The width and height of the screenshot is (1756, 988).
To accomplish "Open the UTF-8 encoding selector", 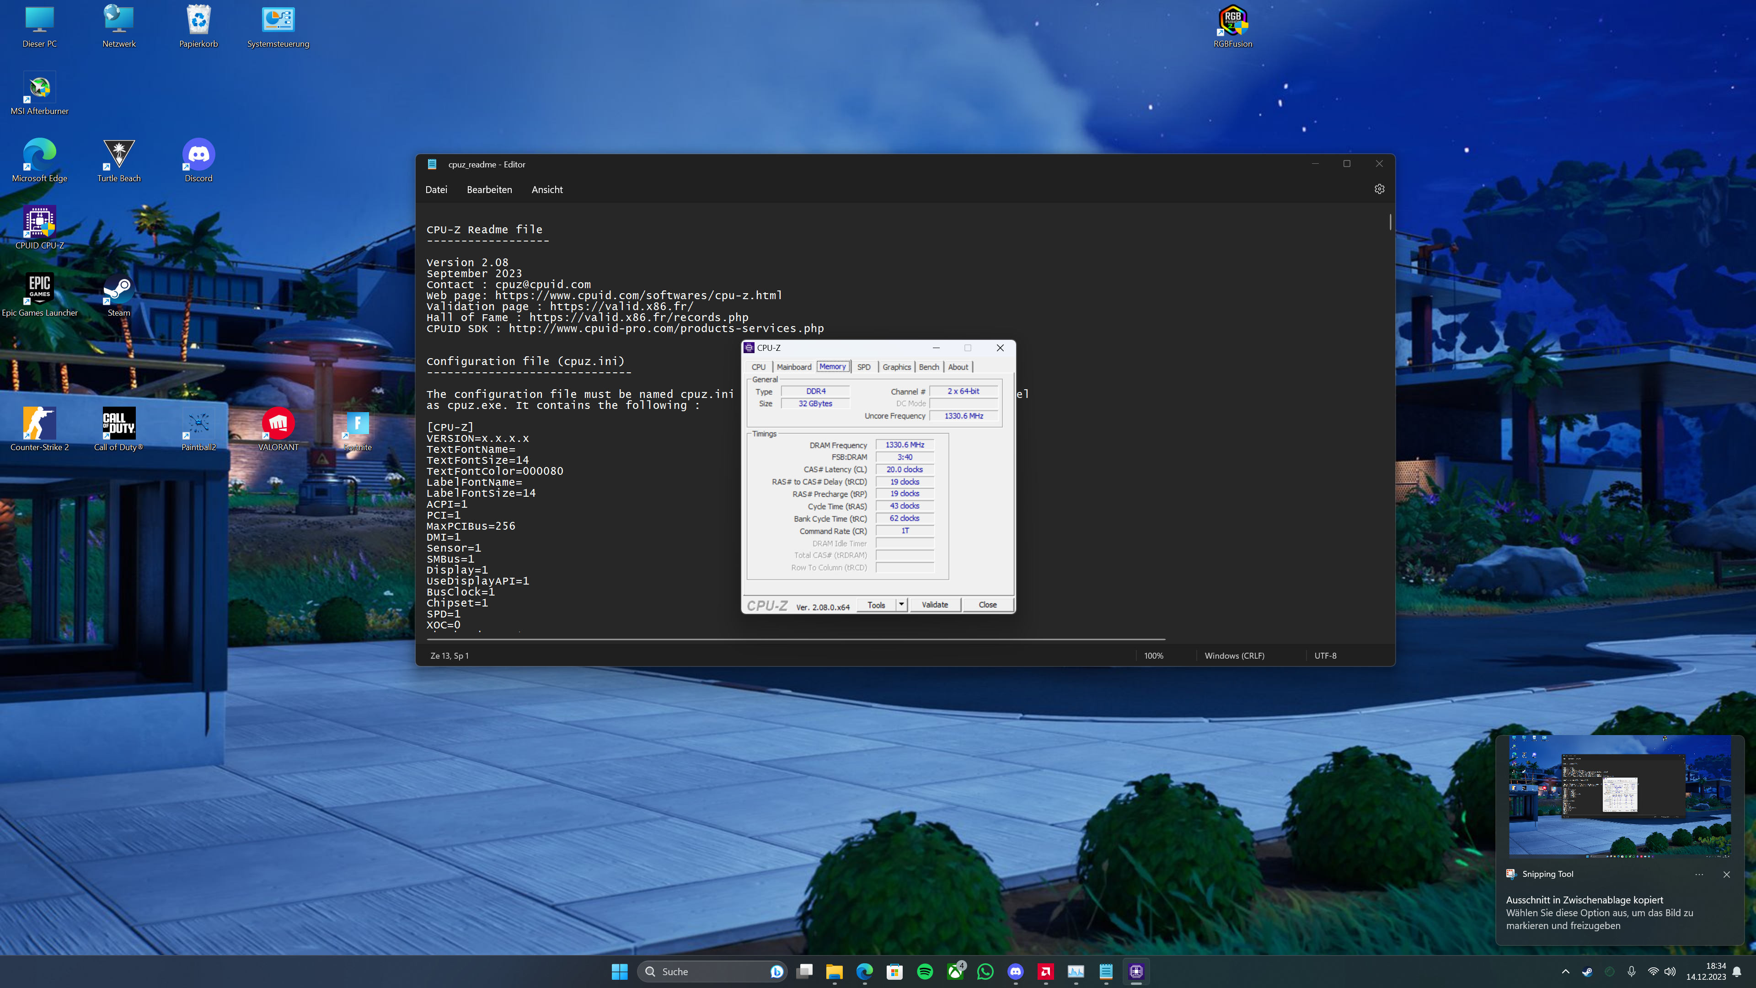I will 1325,655.
